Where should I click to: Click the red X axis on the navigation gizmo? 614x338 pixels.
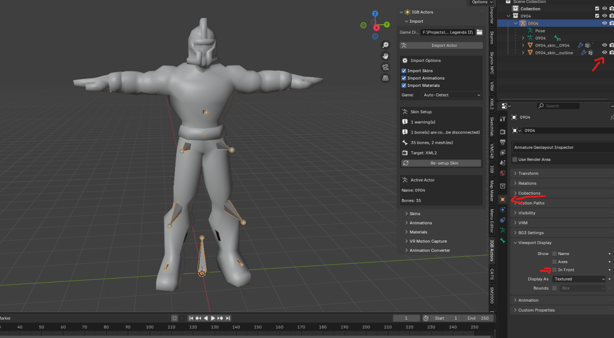click(x=376, y=28)
